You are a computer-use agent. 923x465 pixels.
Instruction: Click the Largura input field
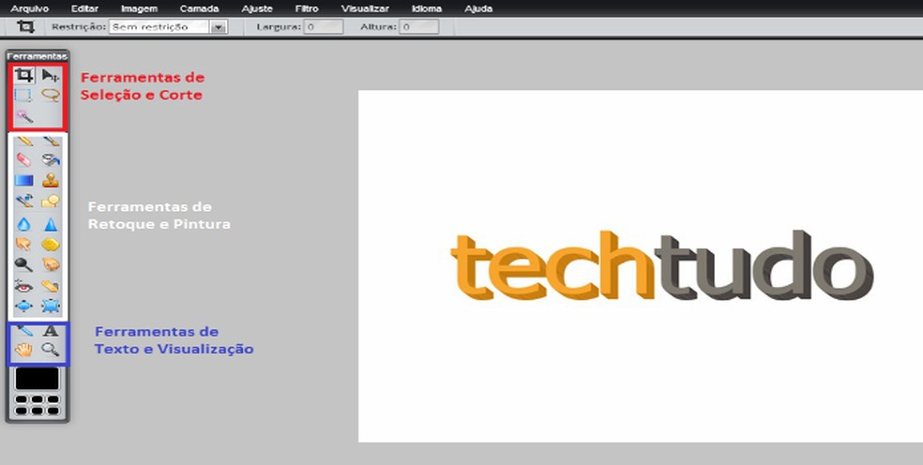324,27
